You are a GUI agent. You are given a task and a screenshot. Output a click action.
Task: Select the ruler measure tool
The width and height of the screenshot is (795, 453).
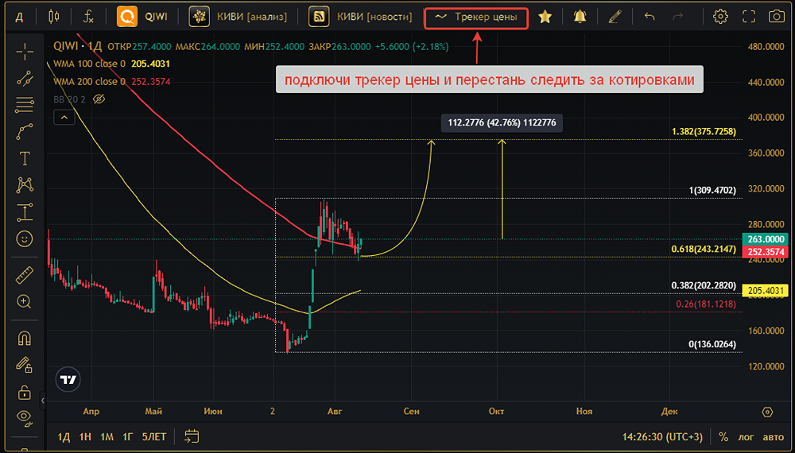point(25,275)
